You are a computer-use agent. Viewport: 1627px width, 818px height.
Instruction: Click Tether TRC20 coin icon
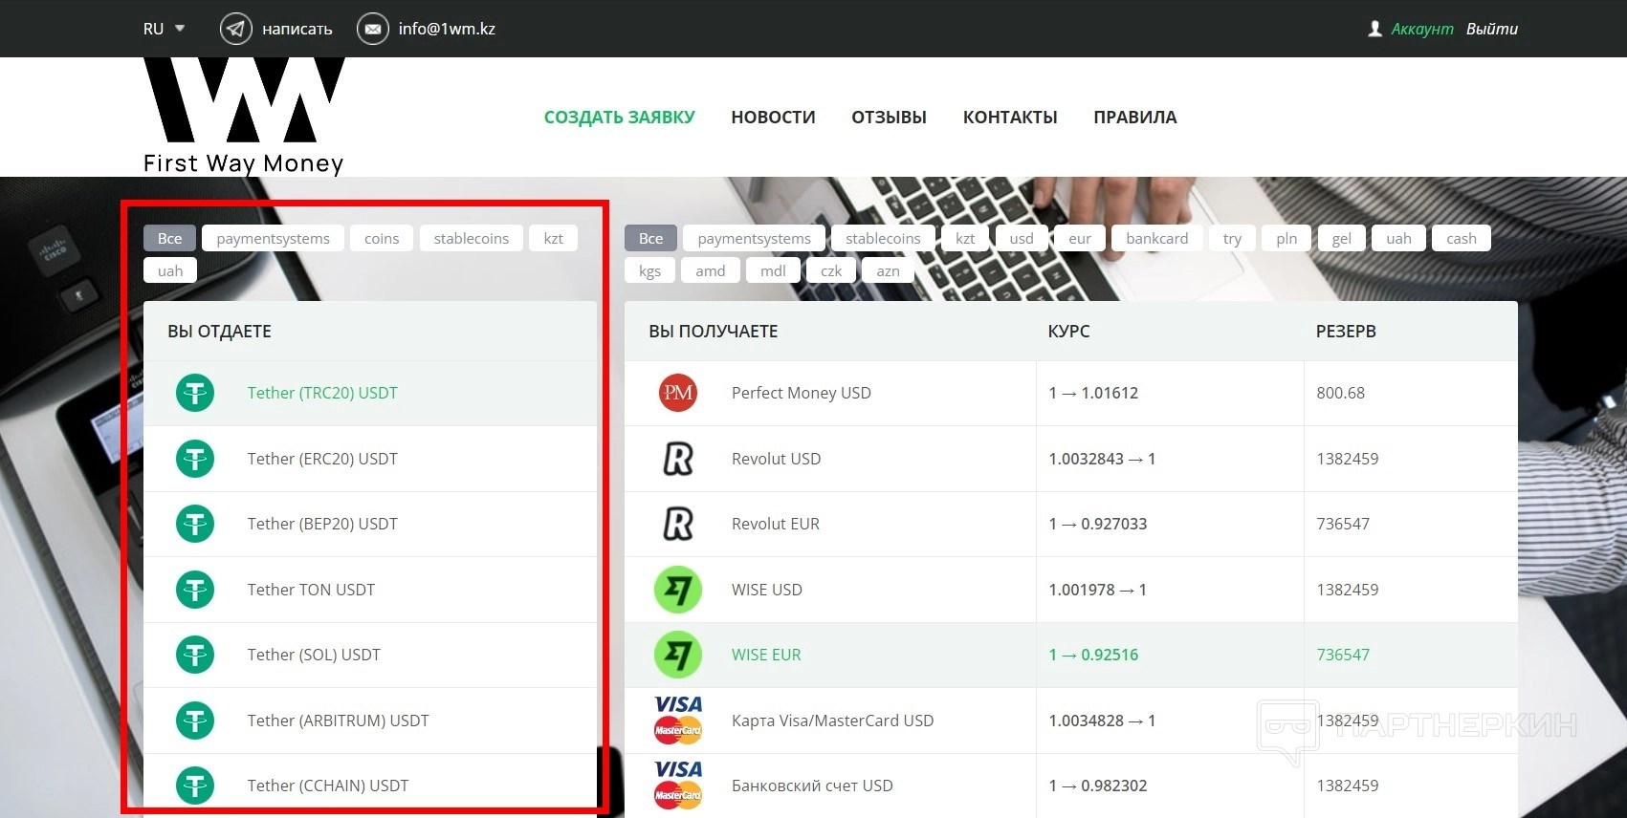(x=195, y=393)
